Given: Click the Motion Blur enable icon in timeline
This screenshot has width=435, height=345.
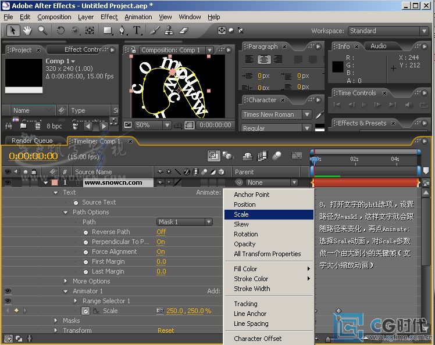Looking at the screenshot, I should [x=277, y=156].
